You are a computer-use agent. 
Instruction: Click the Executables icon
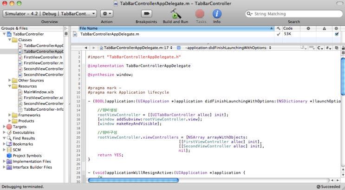(9, 132)
